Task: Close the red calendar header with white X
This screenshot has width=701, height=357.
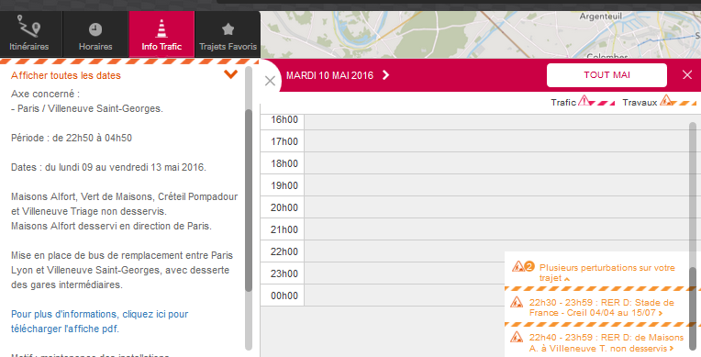Action: coord(687,74)
